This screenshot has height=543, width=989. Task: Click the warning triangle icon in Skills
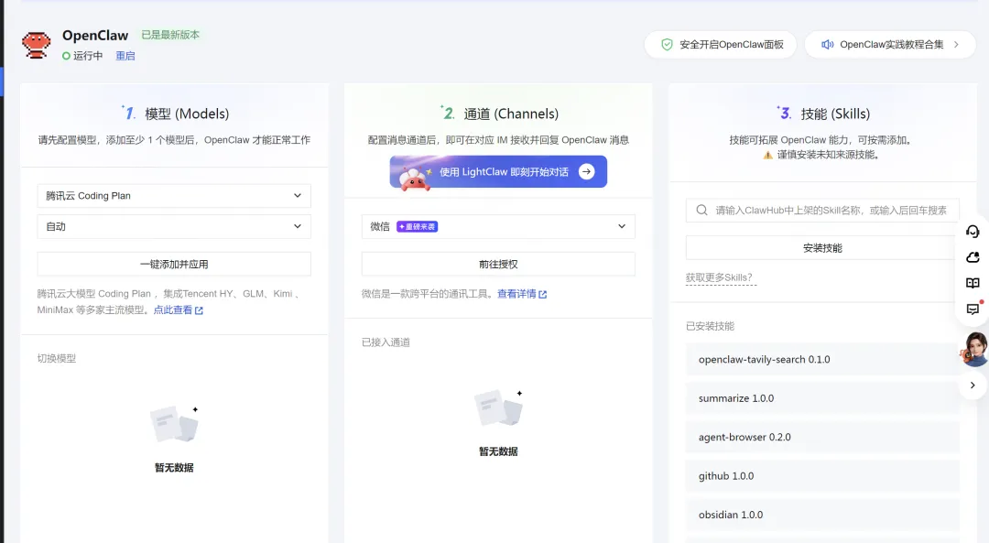[x=767, y=155]
